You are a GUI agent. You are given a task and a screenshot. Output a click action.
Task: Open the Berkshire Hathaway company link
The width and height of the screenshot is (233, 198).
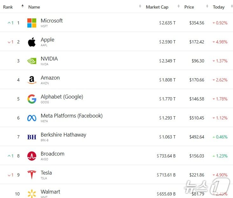pyautogui.click(x=64, y=135)
